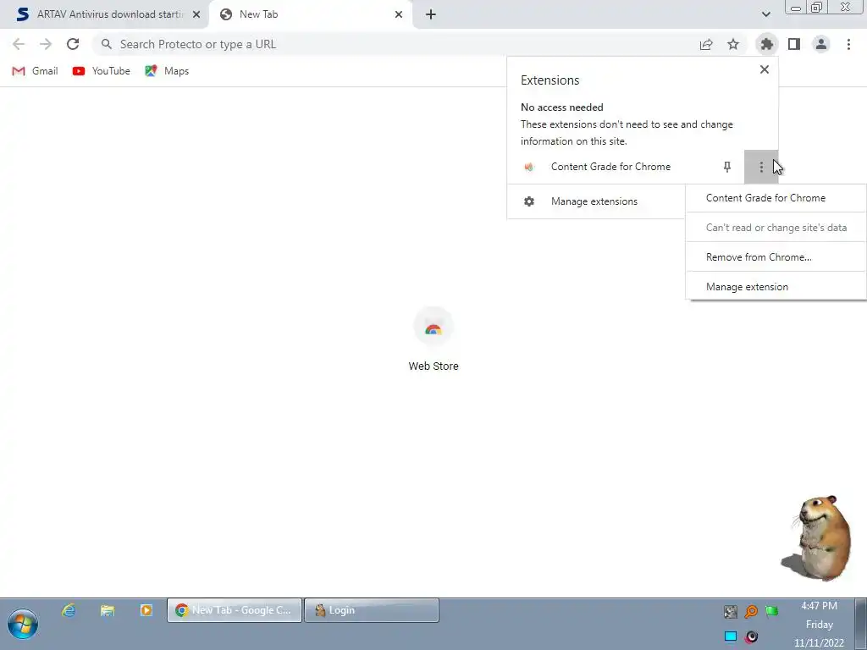Go back with the browser back arrow
Viewport: 867px width, 650px height.
coord(19,44)
